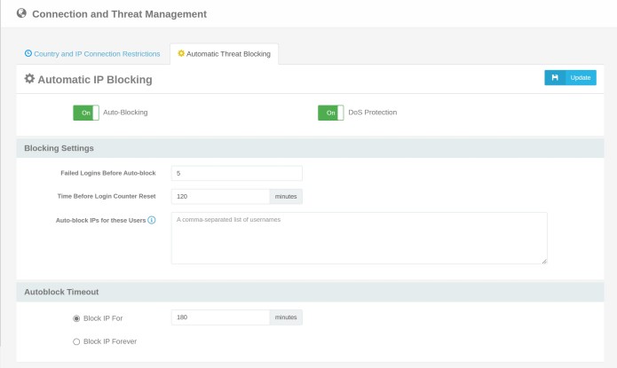Click the gear icon beside Automatic IP Blocking heading

(x=29, y=79)
